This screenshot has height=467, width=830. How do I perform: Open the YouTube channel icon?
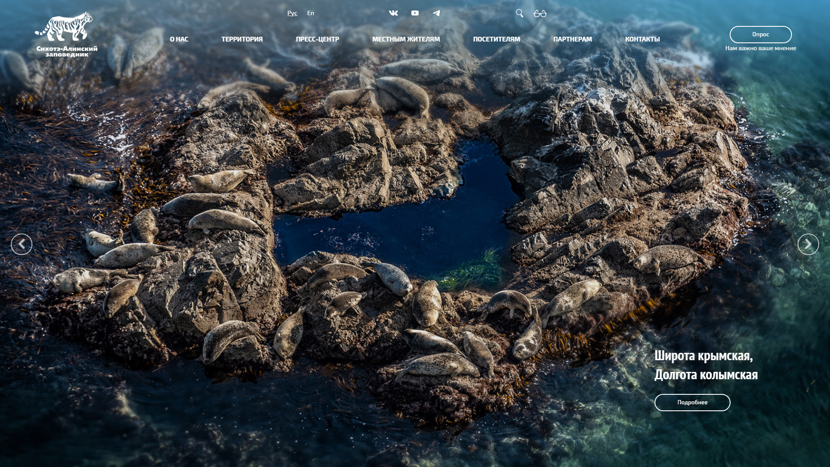(415, 13)
